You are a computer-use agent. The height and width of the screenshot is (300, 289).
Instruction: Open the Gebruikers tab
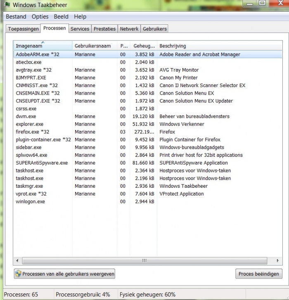click(155, 29)
